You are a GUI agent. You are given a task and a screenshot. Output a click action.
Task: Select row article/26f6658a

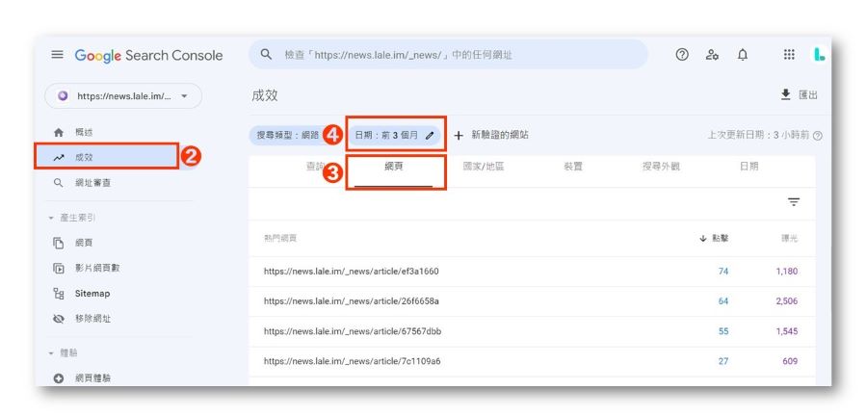click(x=532, y=301)
